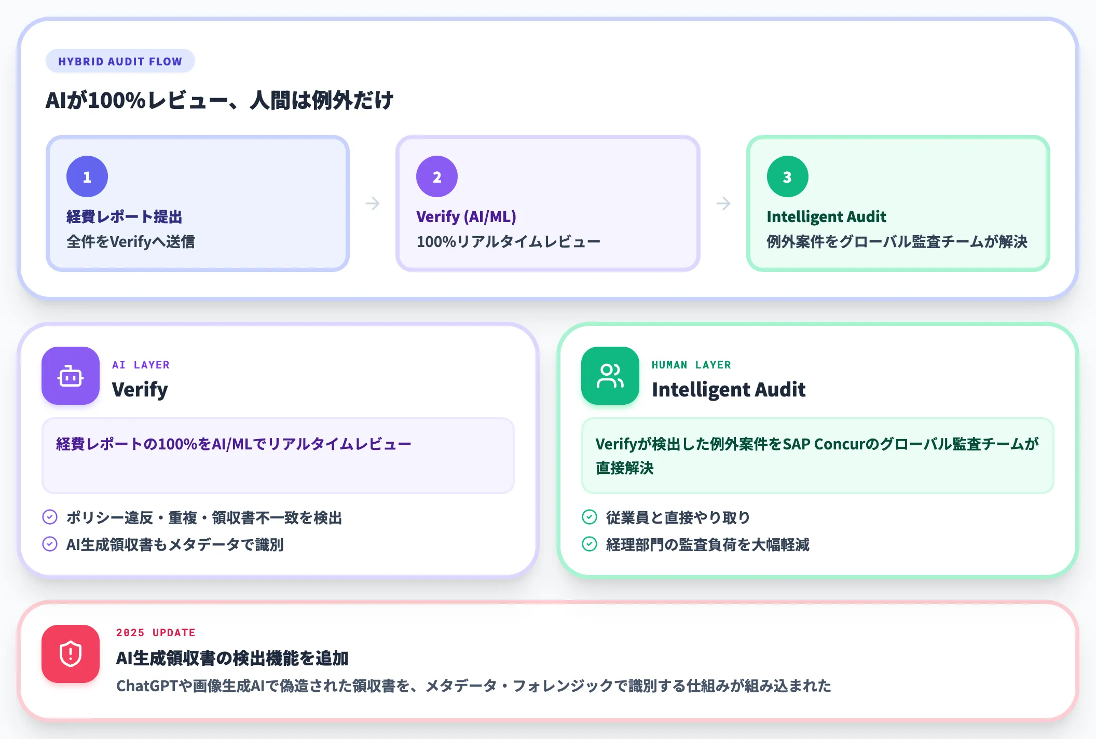The image size is (1096, 739).
Task: Click text ポリシー違反・重複・領収書不一致を検出
Action: pyautogui.click(x=204, y=517)
